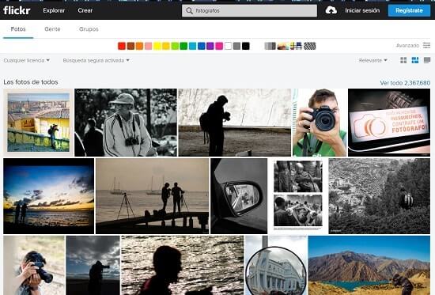This screenshot has width=435, height=295.
Task: Select the minimalist style filter icon
Action: tap(296, 46)
